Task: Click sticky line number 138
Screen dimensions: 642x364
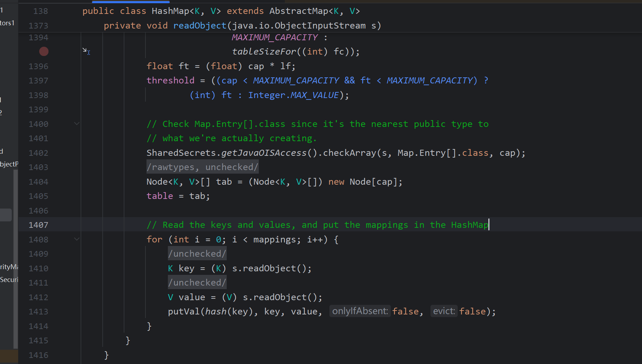Action: [x=41, y=11]
